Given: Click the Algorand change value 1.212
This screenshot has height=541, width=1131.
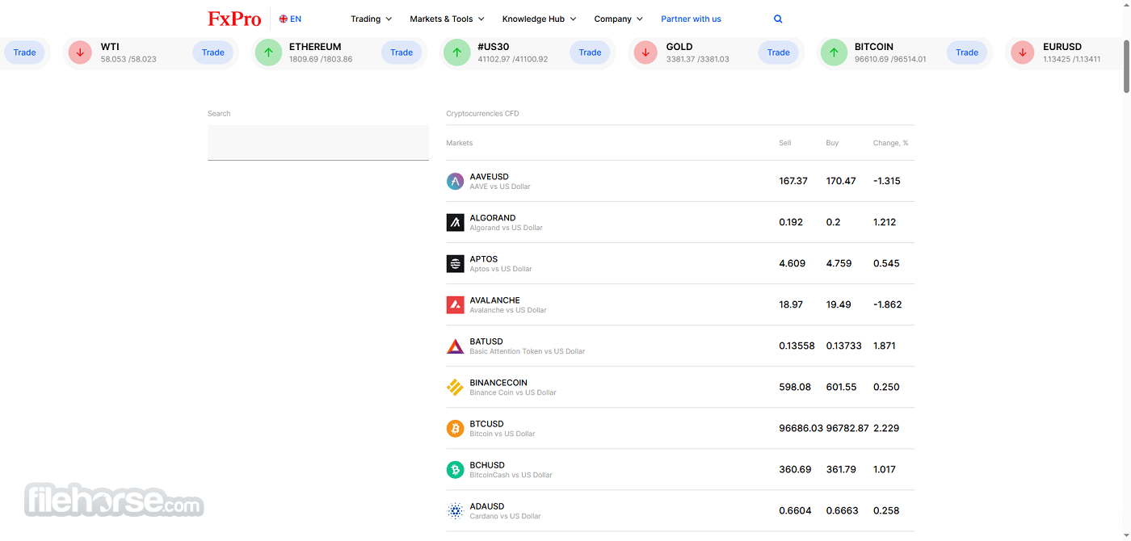Looking at the screenshot, I should point(885,222).
